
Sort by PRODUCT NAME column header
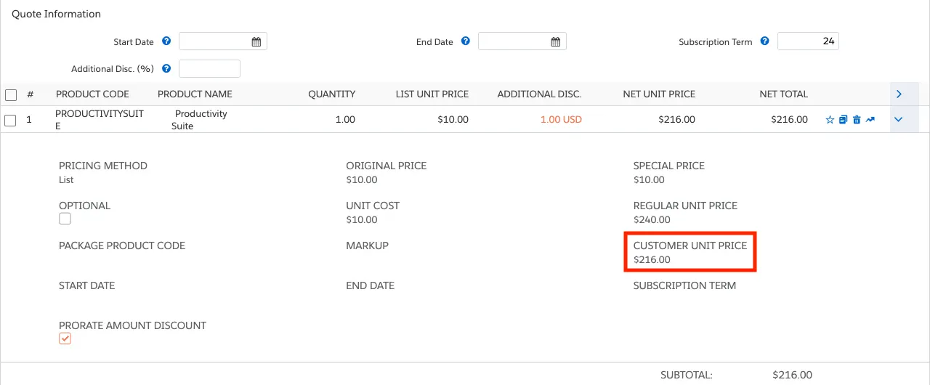pos(195,94)
